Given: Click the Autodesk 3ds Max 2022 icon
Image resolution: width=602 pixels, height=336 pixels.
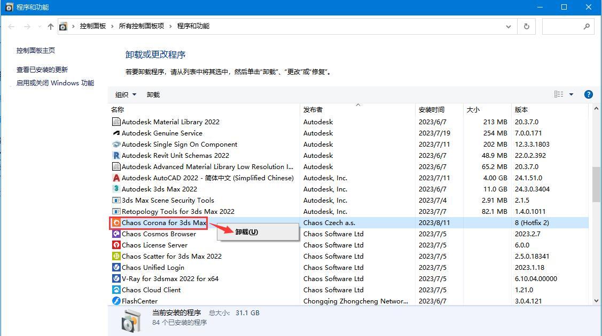Looking at the screenshot, I should [x=116, y=189].
